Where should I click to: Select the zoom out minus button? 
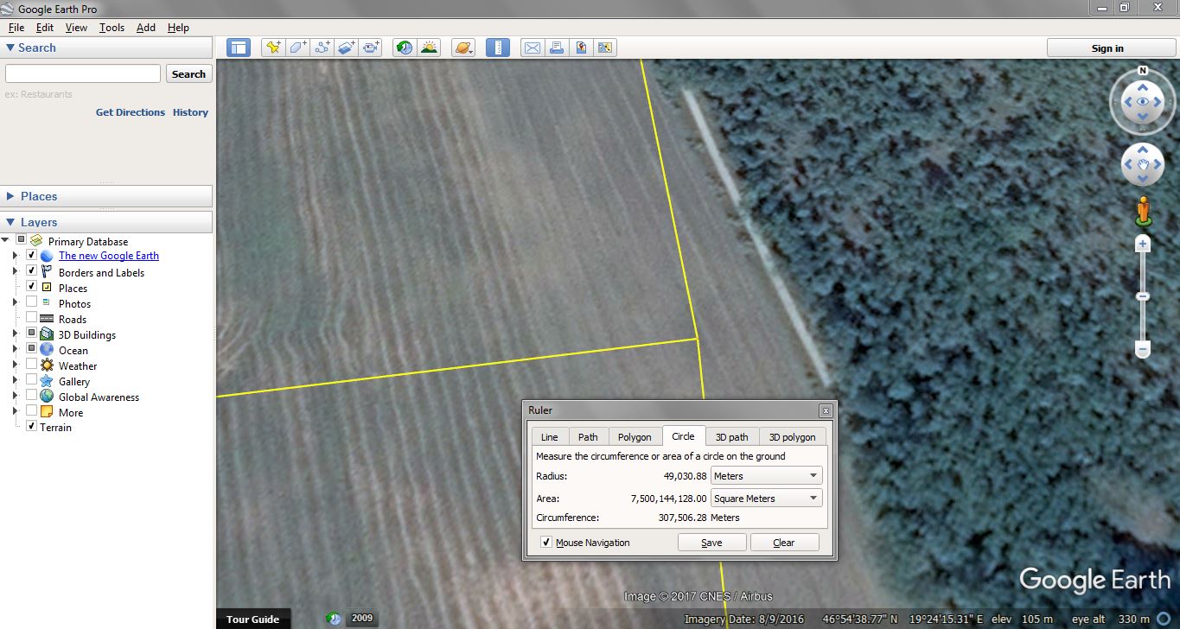1143,350
